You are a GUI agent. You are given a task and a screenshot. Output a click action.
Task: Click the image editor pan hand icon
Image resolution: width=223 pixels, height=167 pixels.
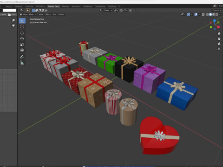(x=13, y=25)
